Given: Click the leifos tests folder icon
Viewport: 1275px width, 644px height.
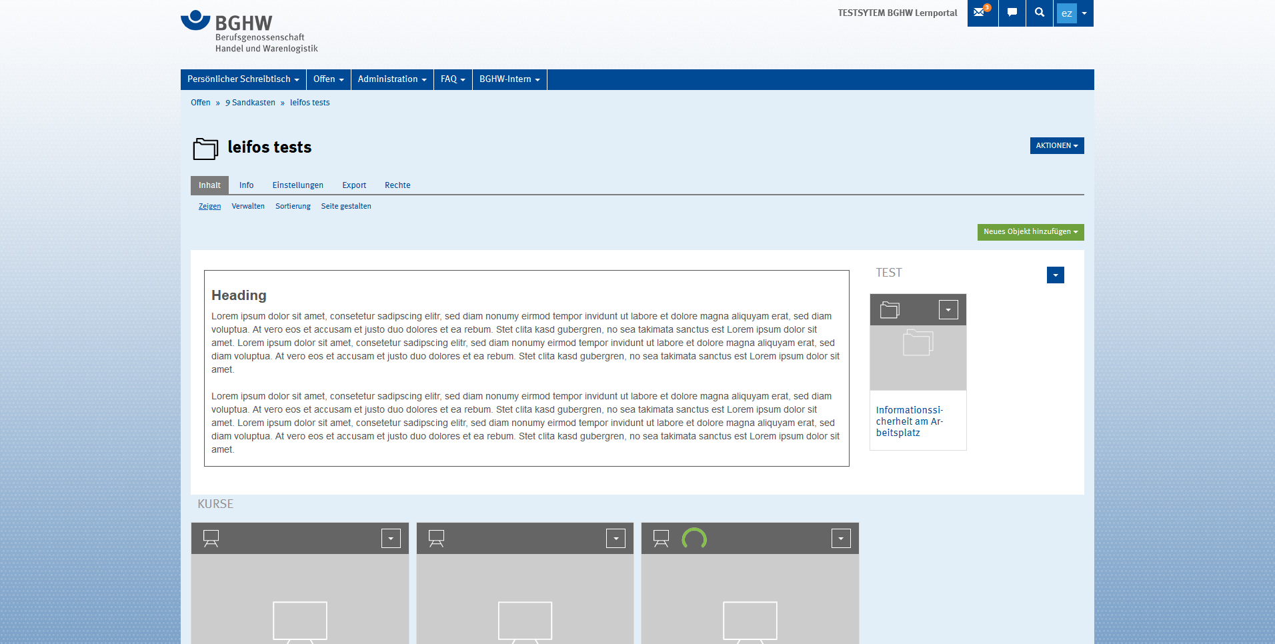Looking at the screenshot, I should click(x=205, y=148).
